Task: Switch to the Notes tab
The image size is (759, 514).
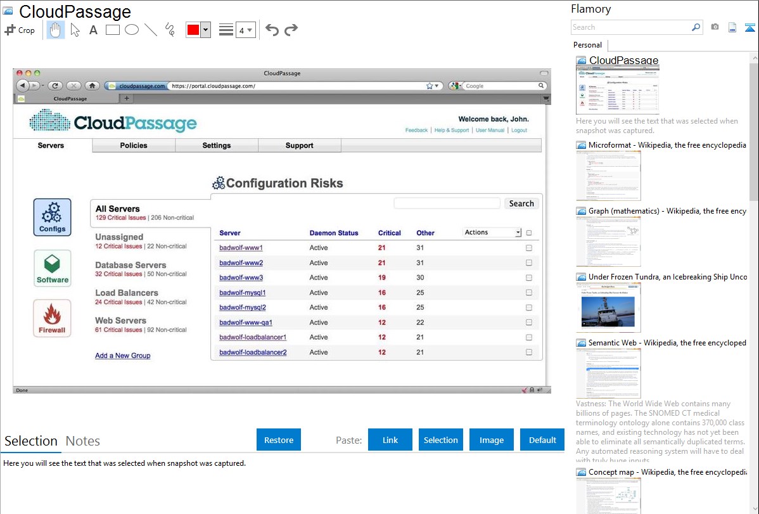Action: tap(83, 441)
